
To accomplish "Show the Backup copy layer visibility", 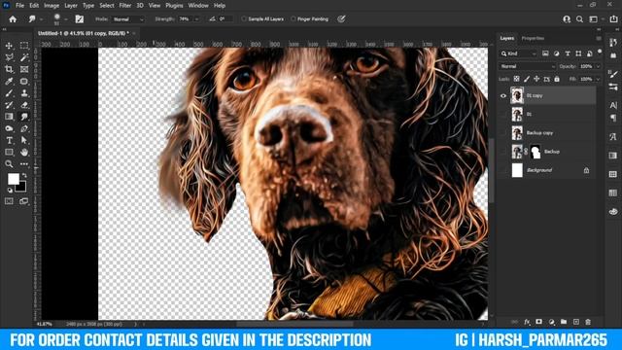I will tap(503, 133).
